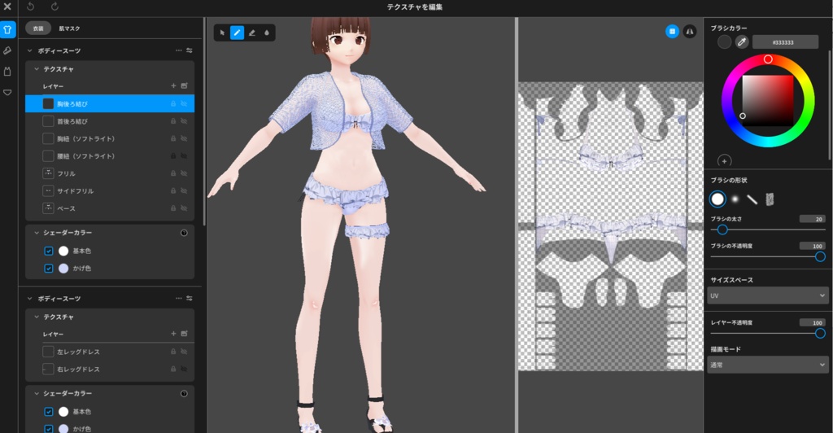
Task: Choose the brush pen tool
Action: pos(237,33)
